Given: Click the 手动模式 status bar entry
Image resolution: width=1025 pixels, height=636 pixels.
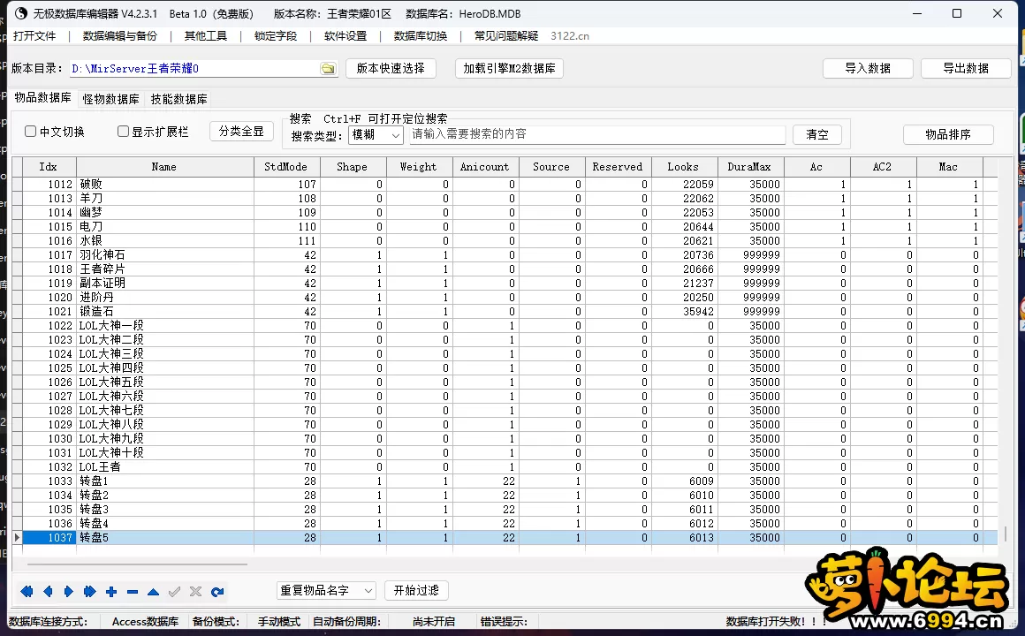Looking at the screenshot, I should tap(279, 622).
